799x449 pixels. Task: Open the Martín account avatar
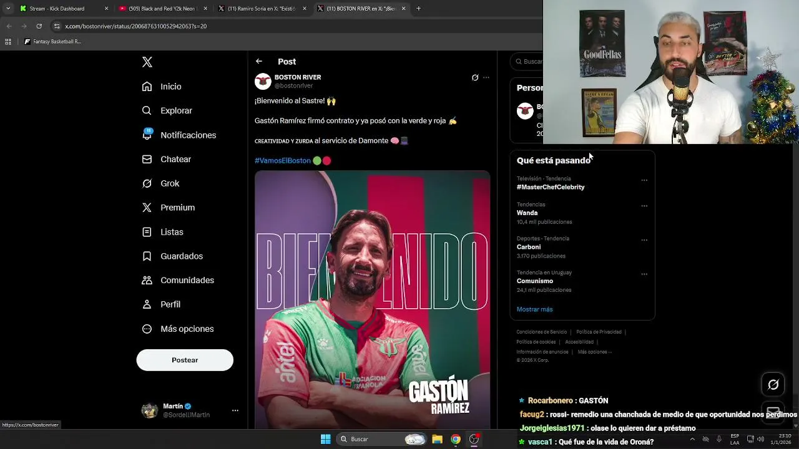coord(150,410)
